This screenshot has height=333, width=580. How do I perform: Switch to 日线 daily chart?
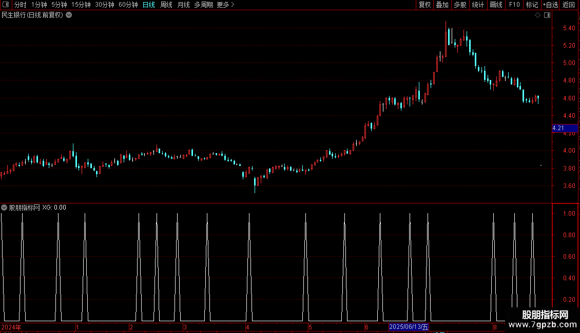click(149, 5)
